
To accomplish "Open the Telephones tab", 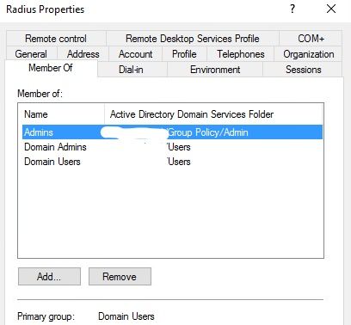I will click(x=241, y=54).
